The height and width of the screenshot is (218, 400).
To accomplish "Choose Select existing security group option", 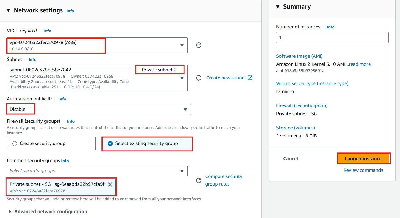I will tap(147, 144).
